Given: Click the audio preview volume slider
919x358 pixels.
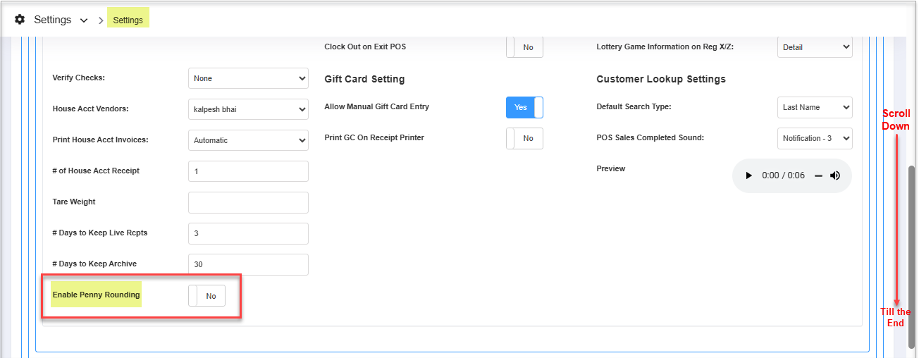Looking at the screenshot, I should click(x=818, y=175).
